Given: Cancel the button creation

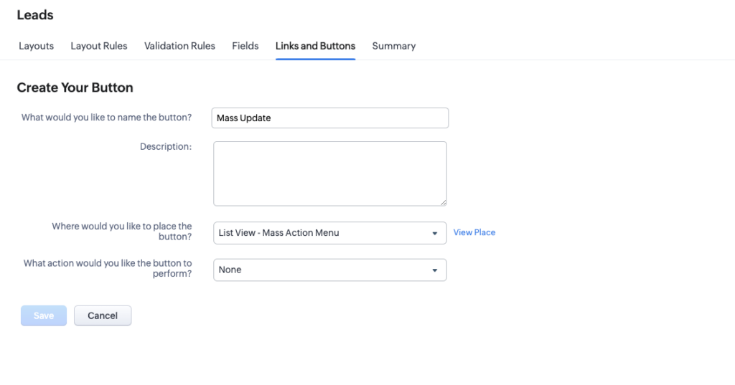Looking at the screenshot, I should click(103, 316).
